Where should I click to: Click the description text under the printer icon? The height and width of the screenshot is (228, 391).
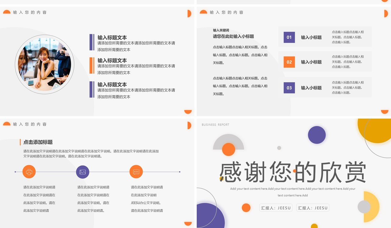pos(39,199)
